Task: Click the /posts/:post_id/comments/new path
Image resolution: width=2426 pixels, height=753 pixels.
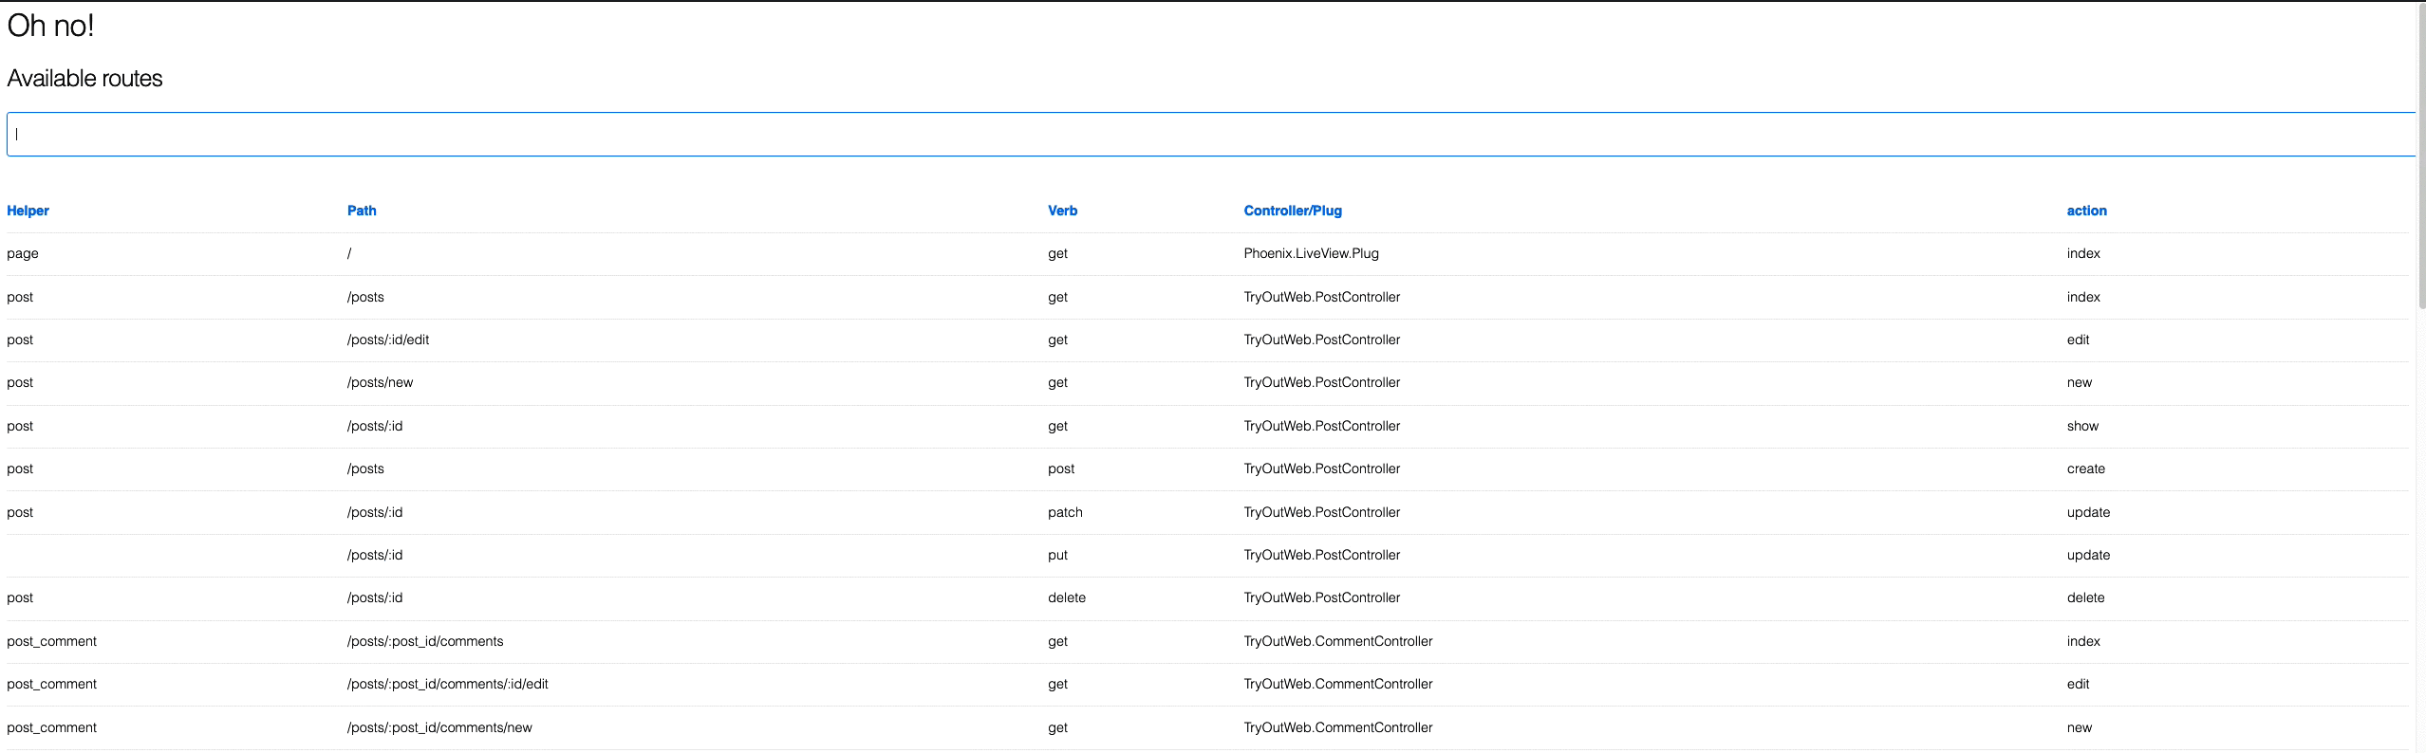Action: [439, 727]
